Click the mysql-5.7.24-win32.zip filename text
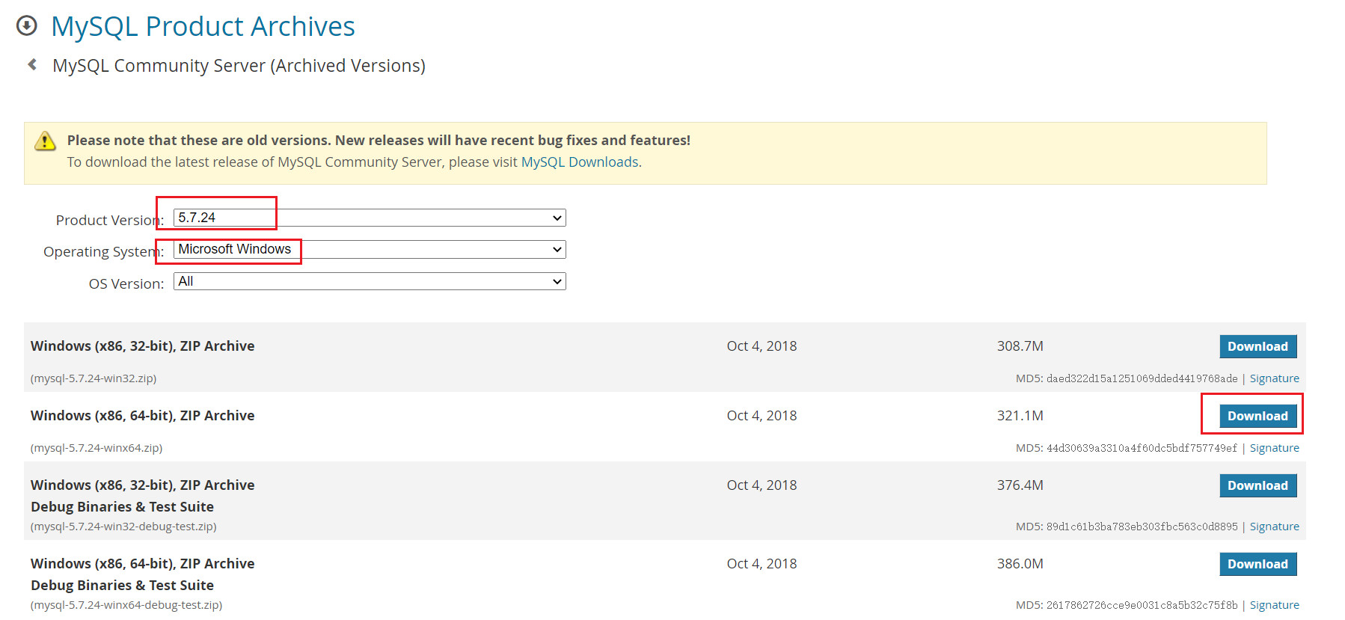Viewport: 1345px width, 620px height. tap(94, 378)
